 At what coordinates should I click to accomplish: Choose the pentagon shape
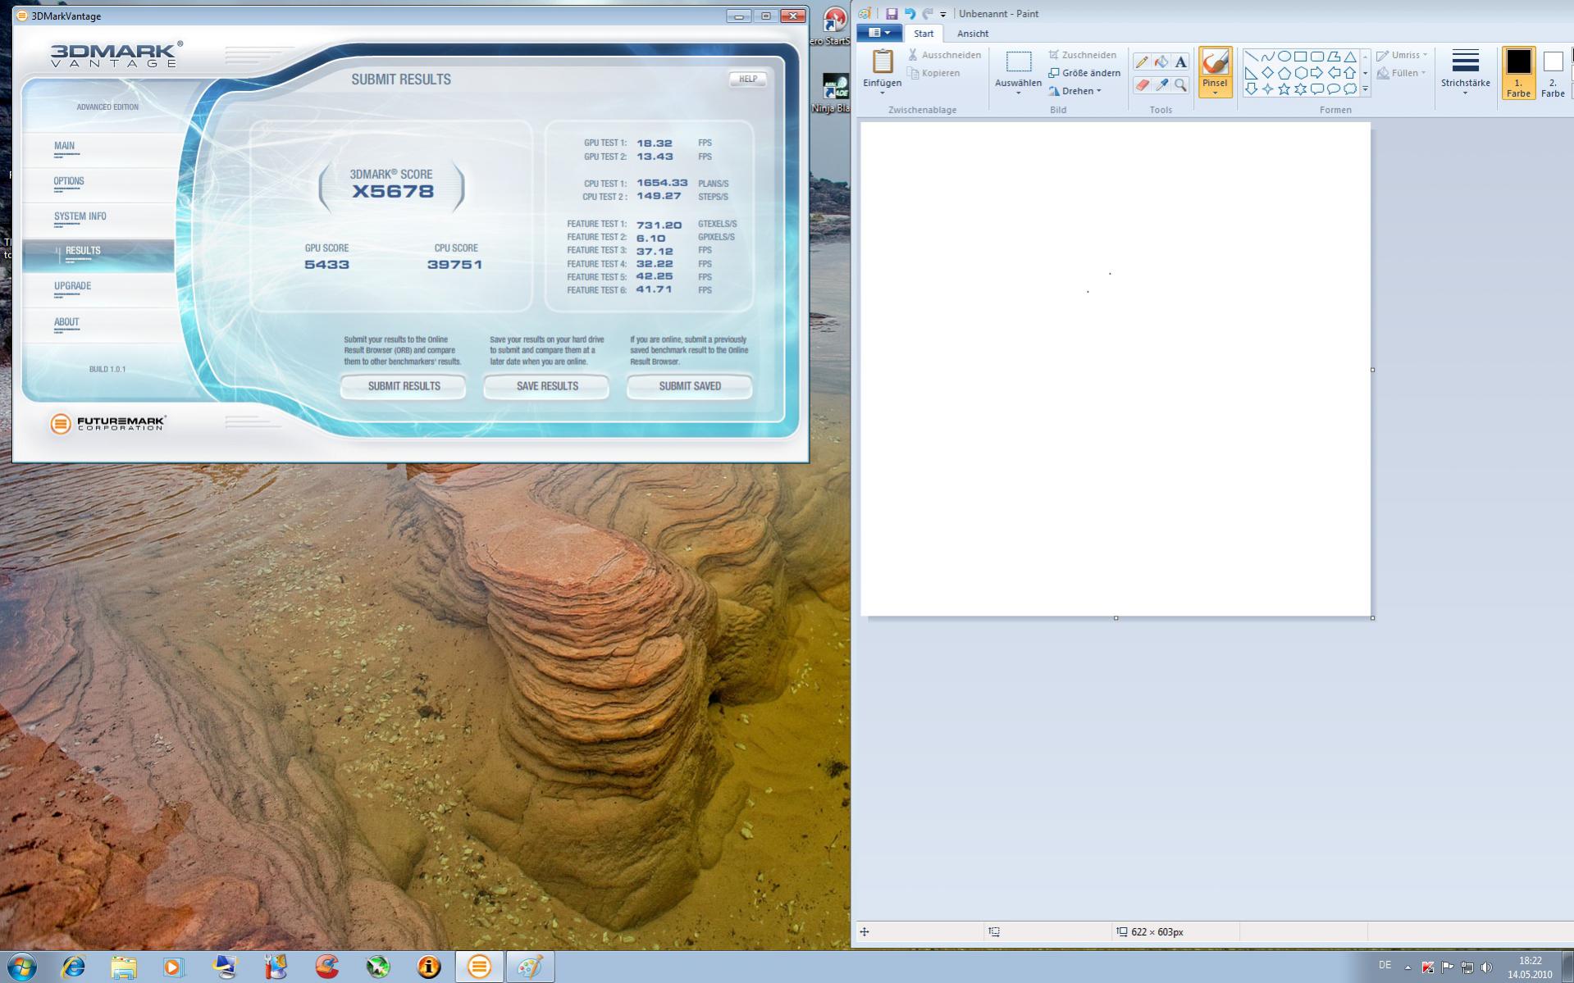pos(1284,73)
